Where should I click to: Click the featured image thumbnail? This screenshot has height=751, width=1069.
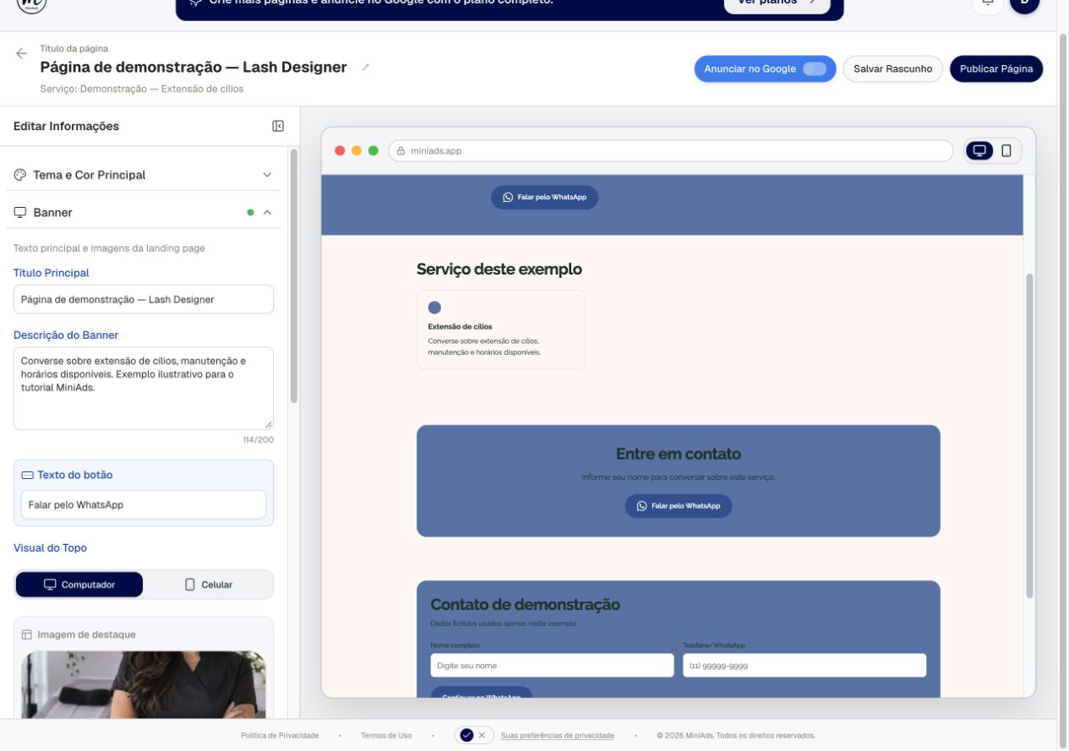(144, 685)
